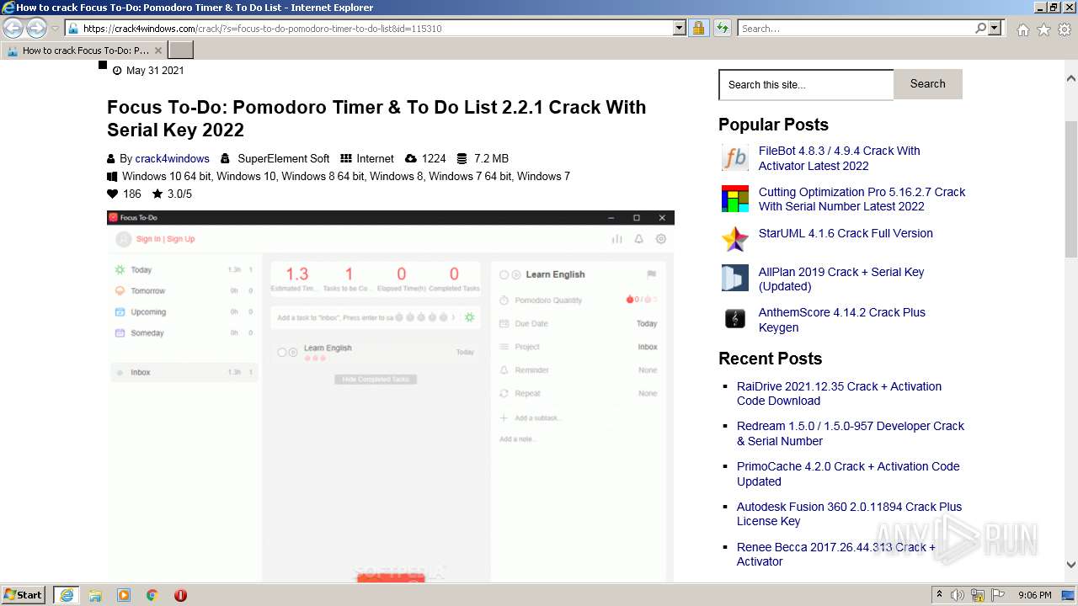
Task: Click the Cutting Optimization Pro thumbnail icon
Action: [x=735, y=199]
